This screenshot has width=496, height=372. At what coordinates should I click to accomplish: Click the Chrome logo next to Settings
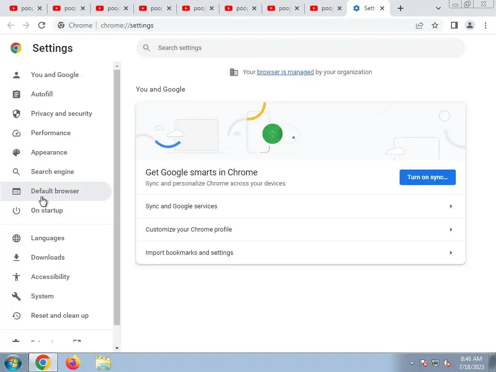pyautogui.click(x=16, y=48)
